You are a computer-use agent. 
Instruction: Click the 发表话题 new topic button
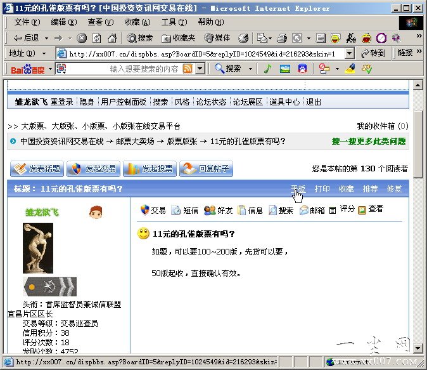coord(37,169)
